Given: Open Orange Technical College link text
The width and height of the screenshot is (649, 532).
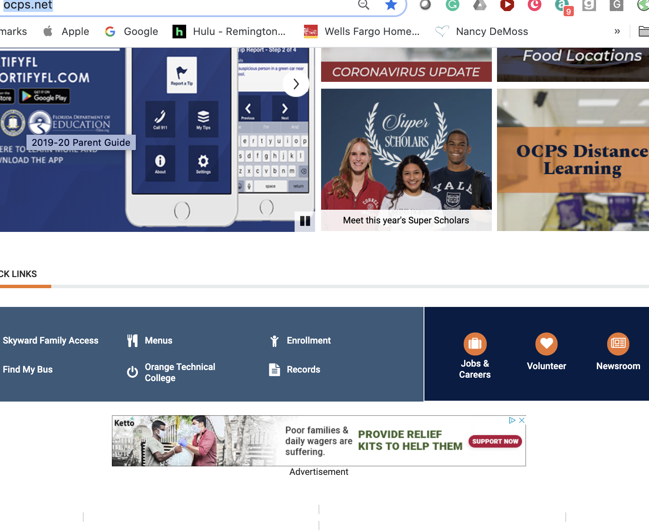Looking at the screenshot, I should tap(180, 373).
